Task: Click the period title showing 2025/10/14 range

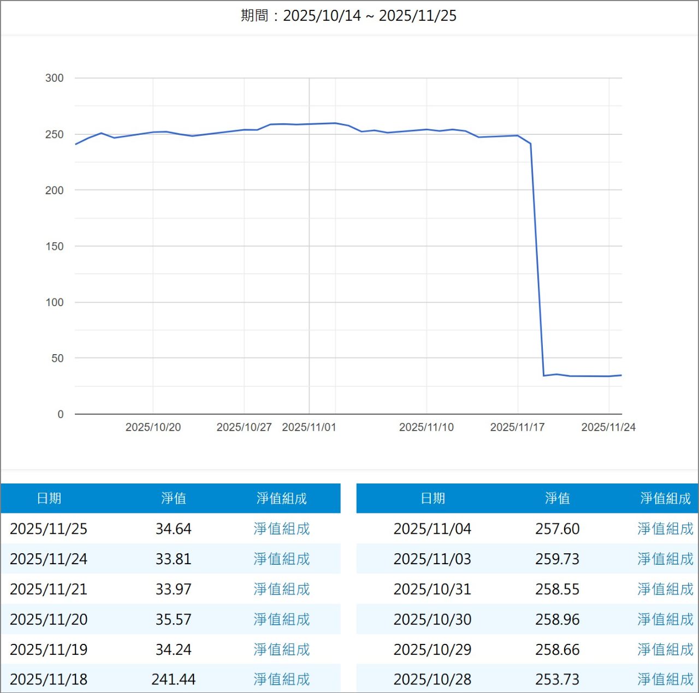Action: 348,16
